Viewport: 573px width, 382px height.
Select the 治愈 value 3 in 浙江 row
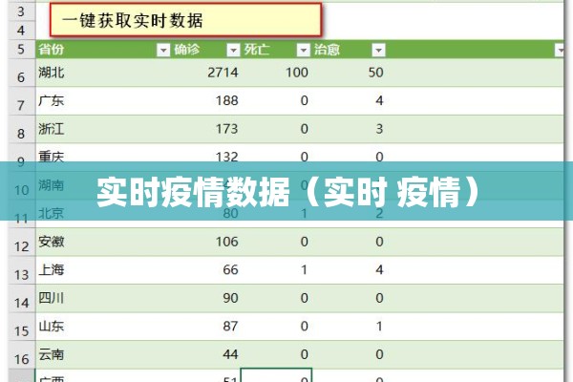(349, 129)
